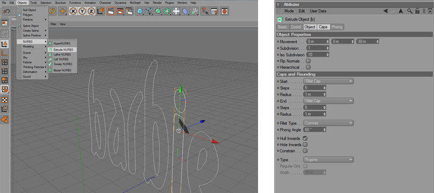Toggle the Z axis lock
This screenshot has height=193, width=434.
click(x=91, y=11)
